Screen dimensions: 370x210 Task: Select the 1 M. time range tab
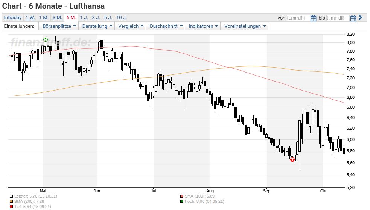(x=44, y=18)
